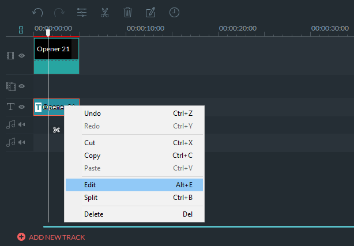
Task: Click the Edit pencil icon in toolbar
Action: tap(150, 12)
